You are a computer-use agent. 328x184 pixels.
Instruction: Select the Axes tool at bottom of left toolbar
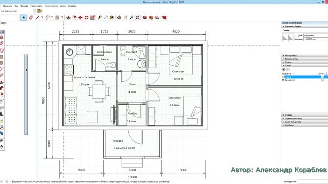pyautogui.click(x=2, y=147)
